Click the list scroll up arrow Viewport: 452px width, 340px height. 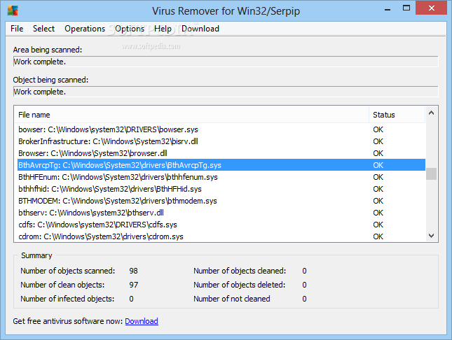431,113
